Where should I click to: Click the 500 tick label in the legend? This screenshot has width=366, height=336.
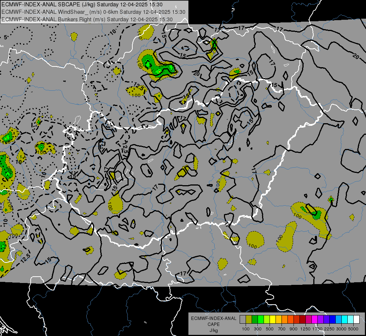270,329
